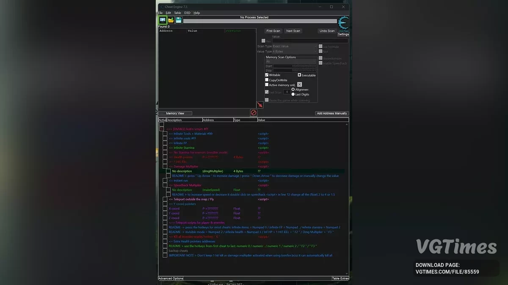Open Memory View

pos(175,113)
